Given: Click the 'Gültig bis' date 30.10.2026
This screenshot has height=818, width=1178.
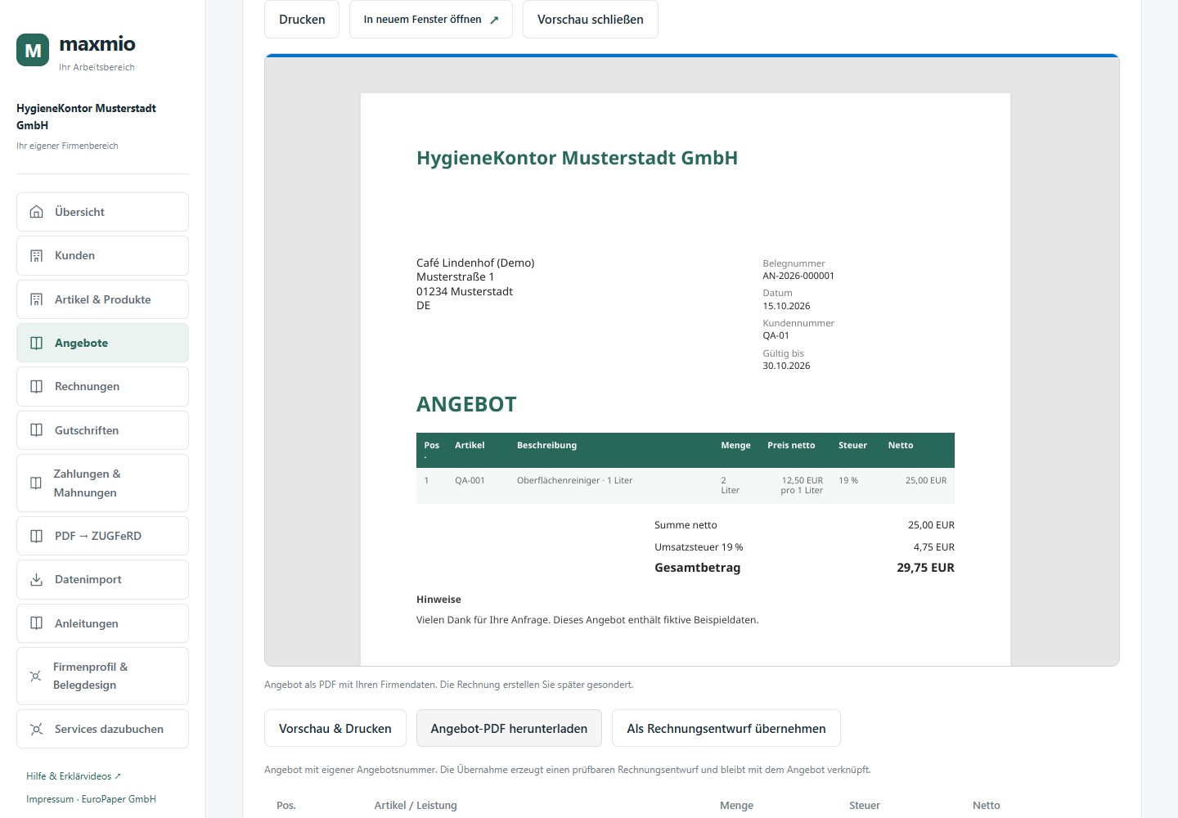Looking at the screenshot, I should click(x=786, y=366).
